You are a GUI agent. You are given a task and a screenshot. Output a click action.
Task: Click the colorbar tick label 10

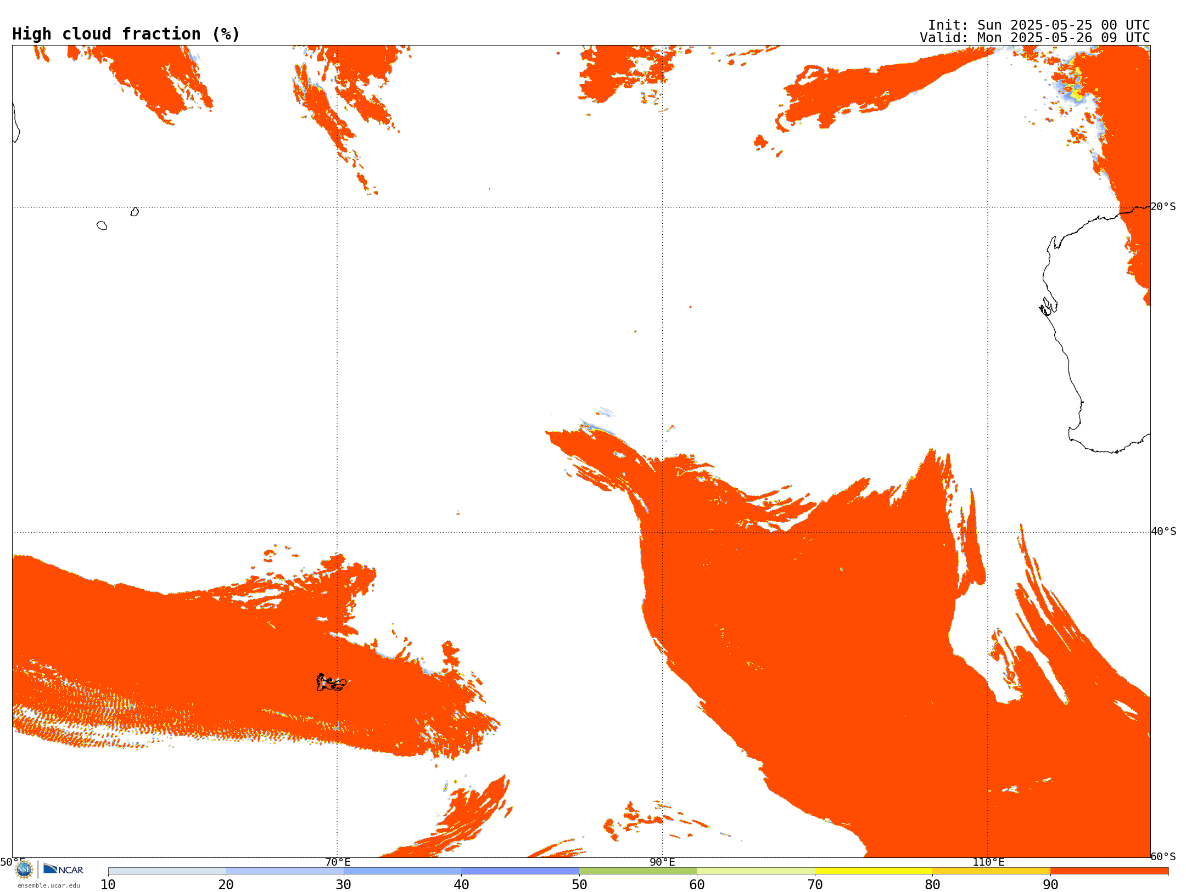108,884
